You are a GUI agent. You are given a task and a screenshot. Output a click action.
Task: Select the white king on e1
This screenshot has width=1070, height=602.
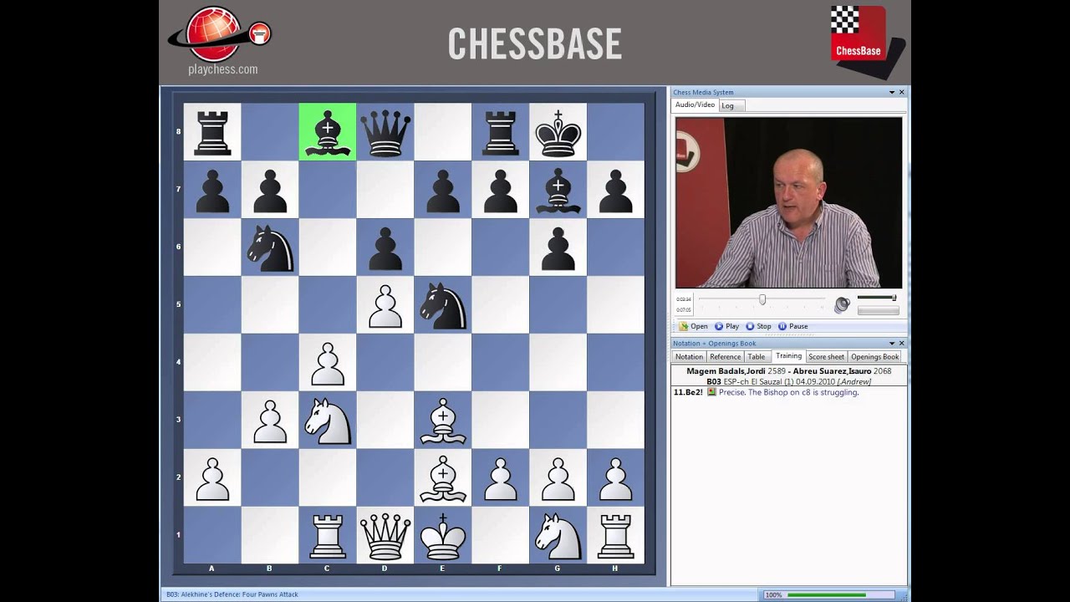(x=443, y=535)
